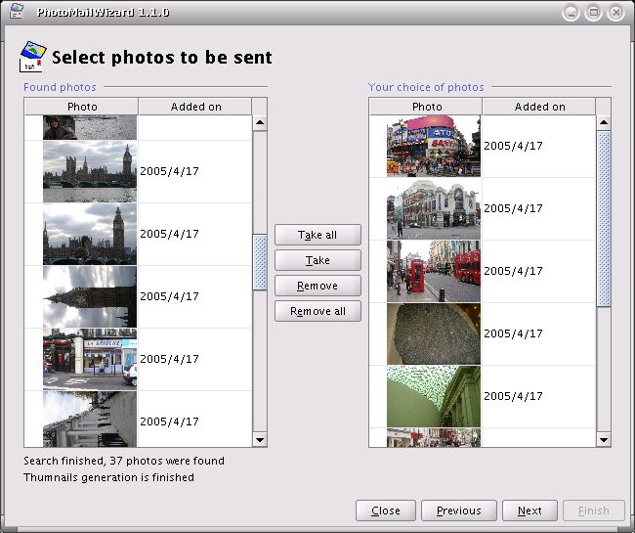Sort found photos by Added on header
Screen dimensions: 635x533
click(x=195, y=107)
